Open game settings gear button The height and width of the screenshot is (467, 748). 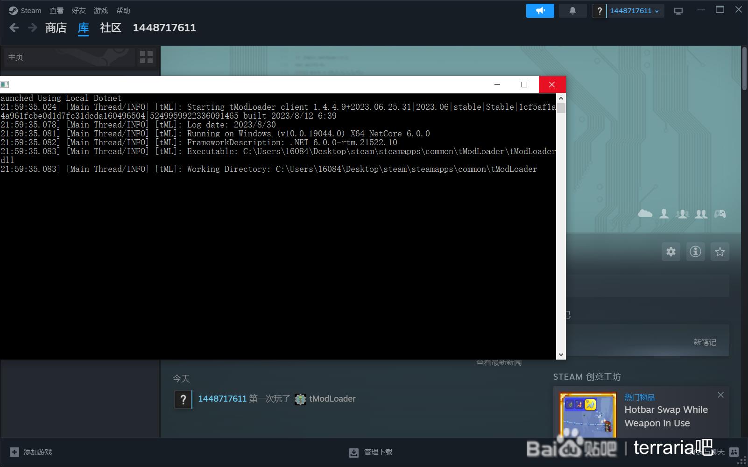pyautogui.click(x=671, y=252)
